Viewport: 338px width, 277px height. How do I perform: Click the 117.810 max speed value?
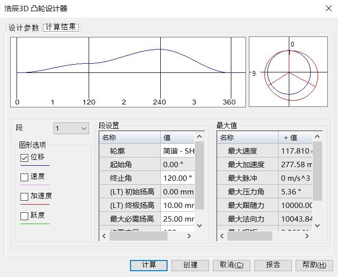pyautogui.click(x=295, y=151)
